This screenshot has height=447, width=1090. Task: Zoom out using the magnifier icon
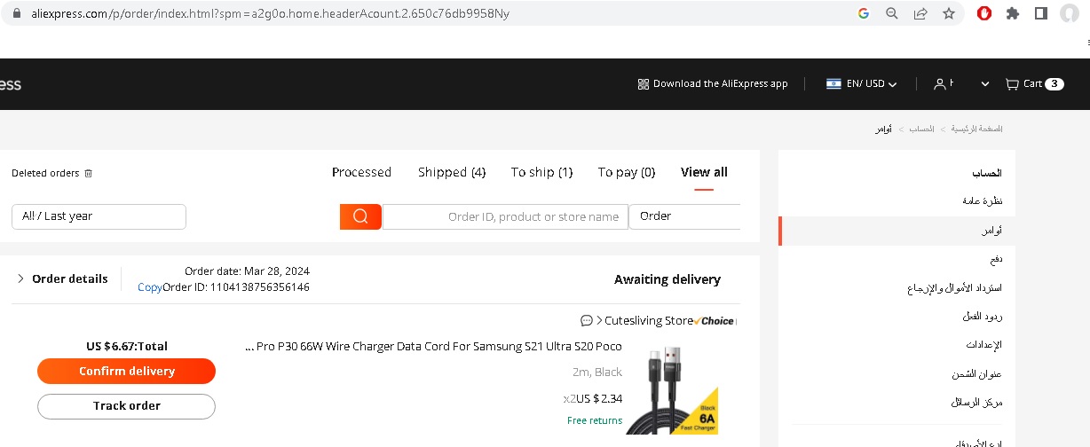[x=892, y=13]
